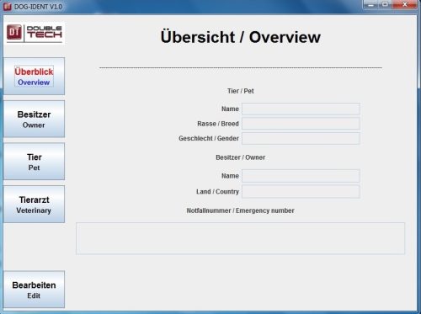Click the Besitzer / Owner section label
Image resolution: width=421 pixels, height=314 pixels.
coord(241,157)
